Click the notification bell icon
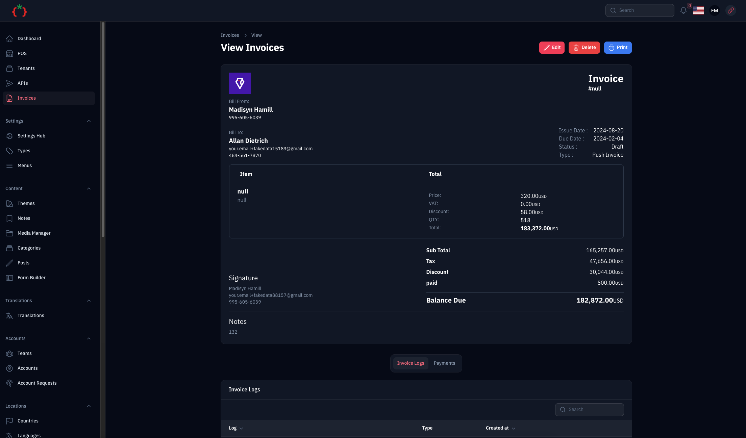This screenshot has height=438, width=746. pos(683,10)
